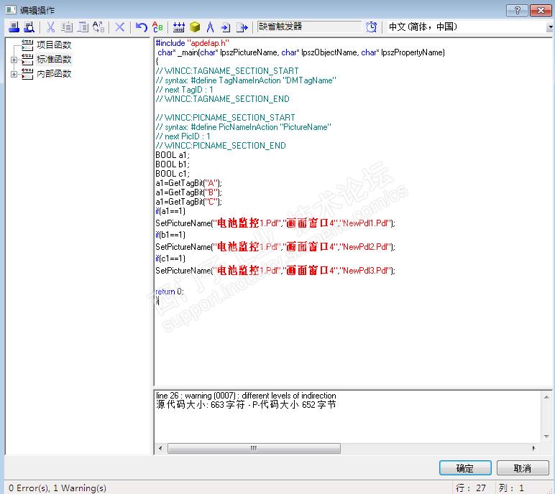Select 项目函数 in function tree
The width and height of the screenshot is (555, 494).
tap(54, 45)
